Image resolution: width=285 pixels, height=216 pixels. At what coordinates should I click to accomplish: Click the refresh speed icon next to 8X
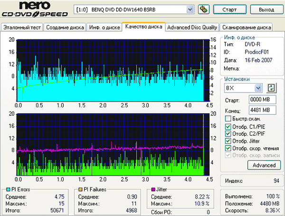pos(271,88)
